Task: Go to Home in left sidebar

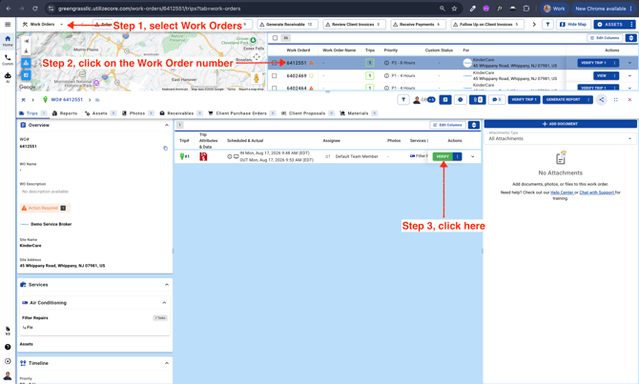Action: [x=8, y=41]
